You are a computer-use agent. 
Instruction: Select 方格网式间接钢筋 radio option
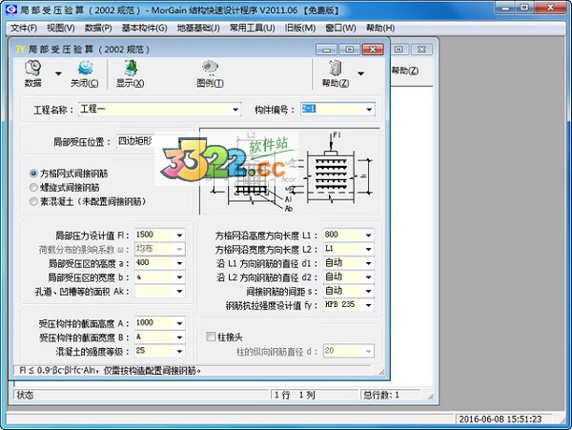click(33, 174)
